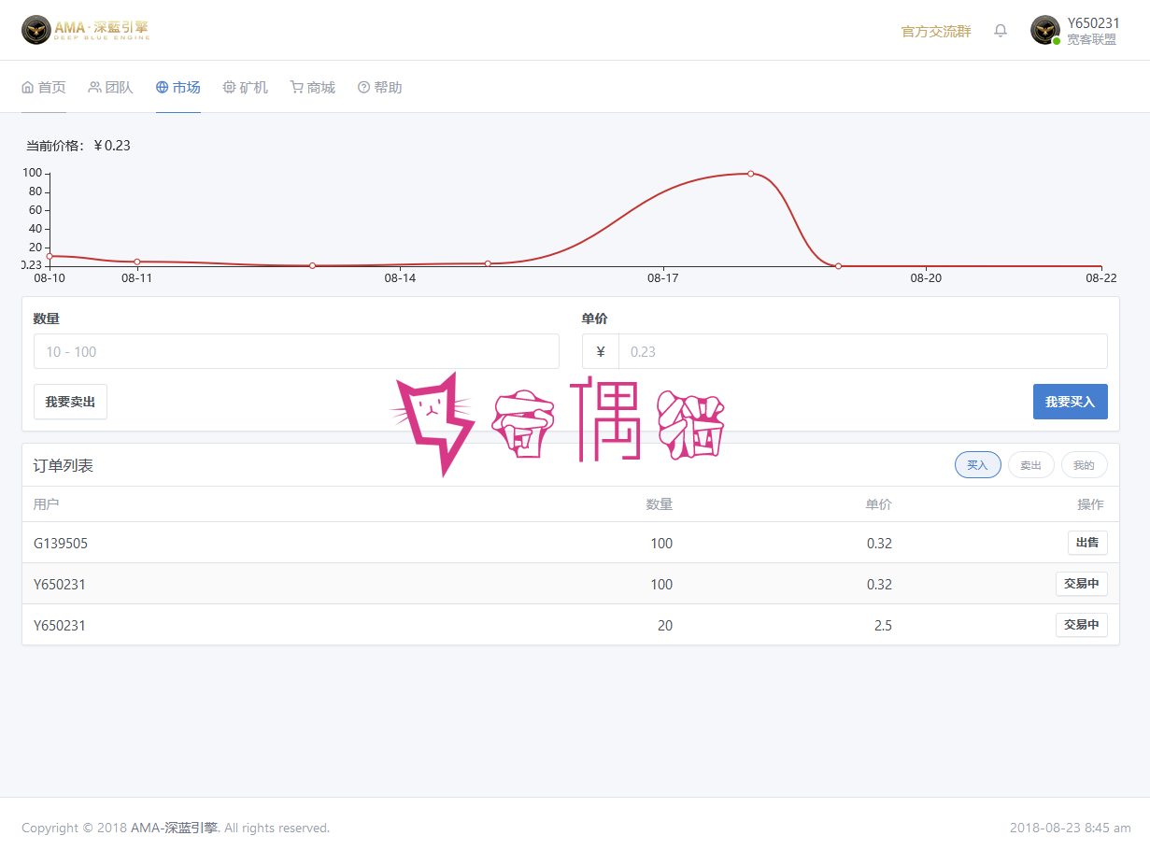Click the 我要卖出 sell button

point(70,402)
